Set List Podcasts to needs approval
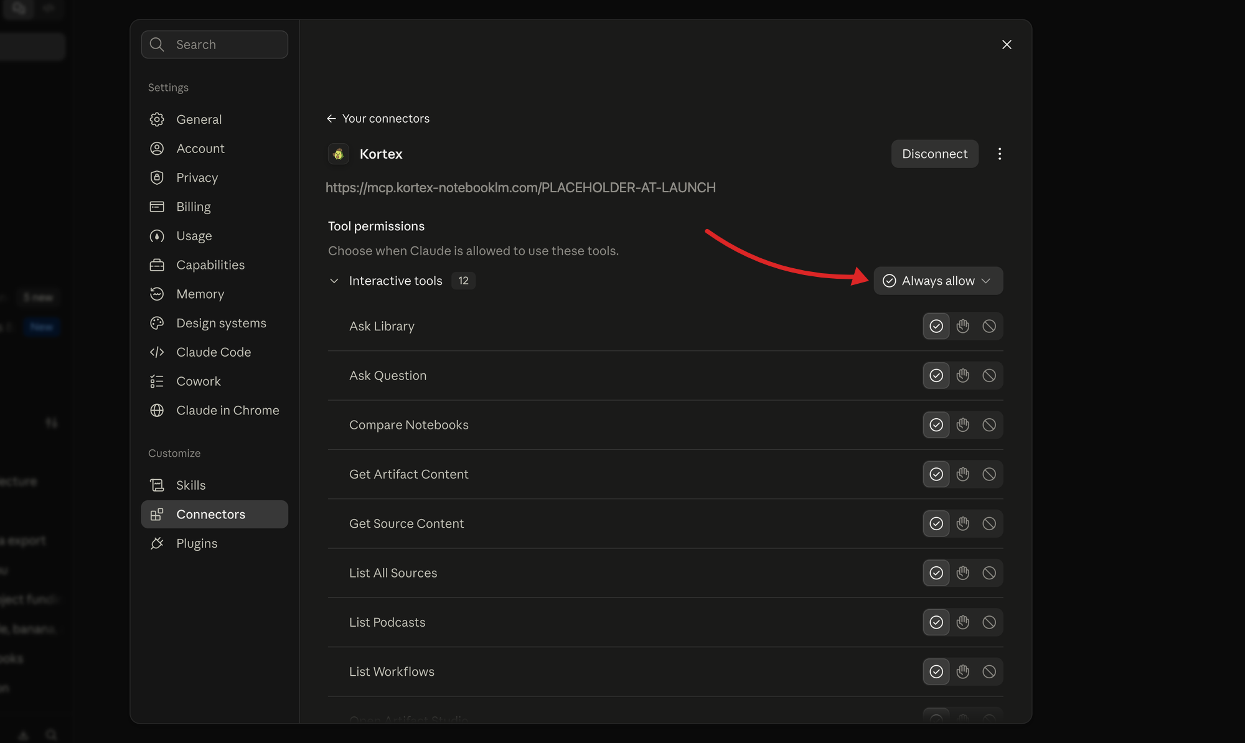The height and width of the screenshot is (743, 1245). click(x=963, y=622)
